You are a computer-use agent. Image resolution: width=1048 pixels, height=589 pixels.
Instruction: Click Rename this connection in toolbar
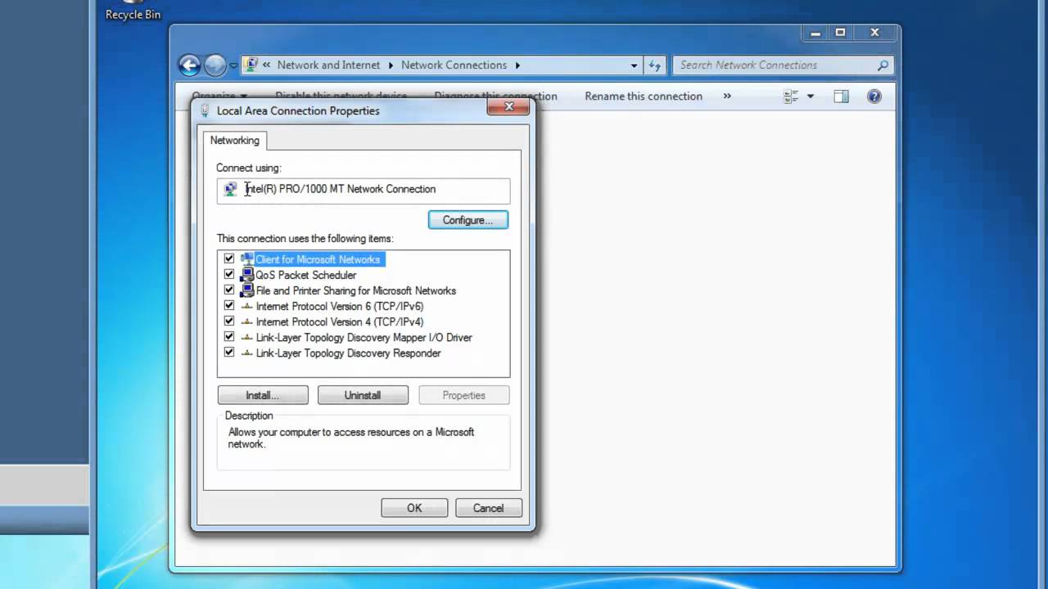[644, 96]
